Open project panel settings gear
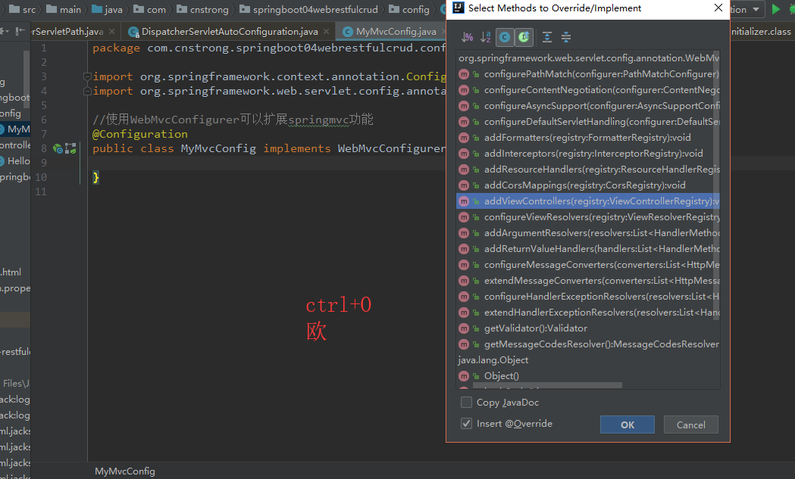 coord(5,31)
